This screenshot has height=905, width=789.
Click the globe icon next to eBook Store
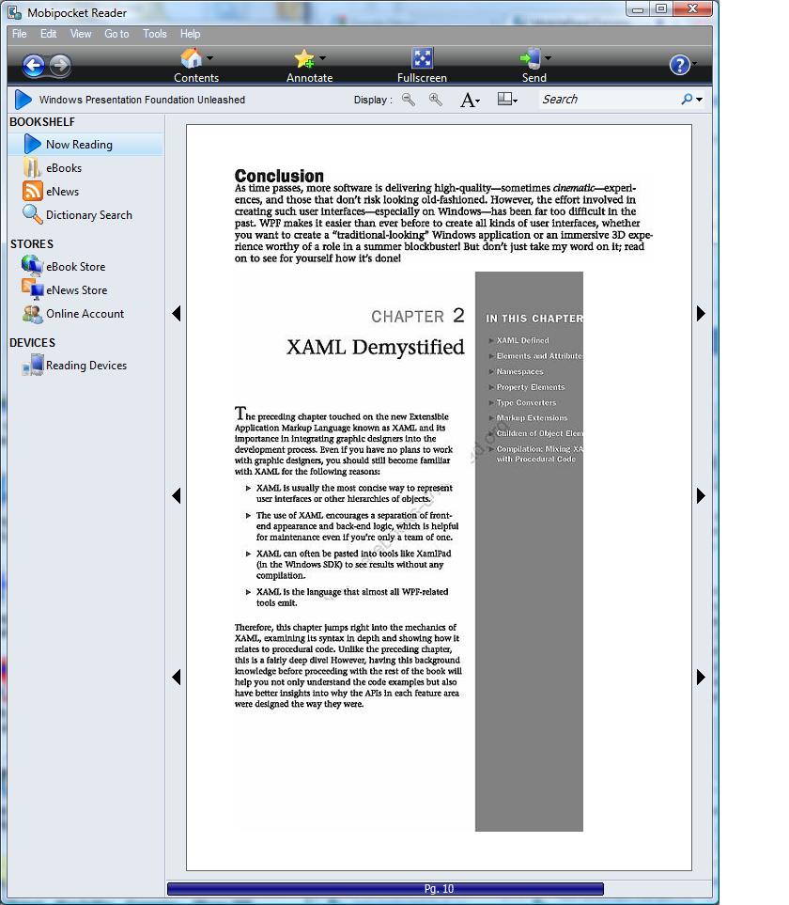point(32,266)
